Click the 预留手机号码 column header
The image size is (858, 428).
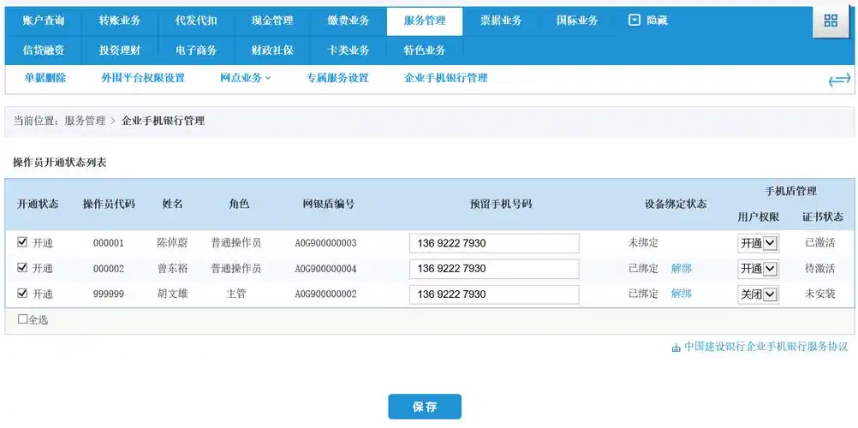click(501, 204)
